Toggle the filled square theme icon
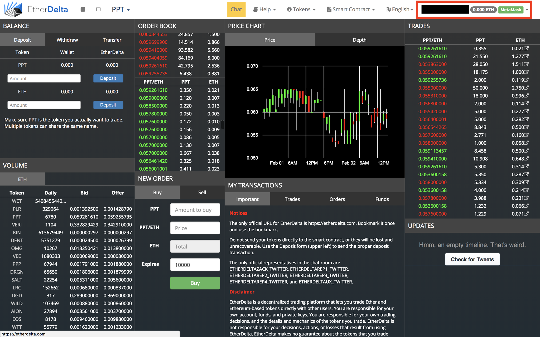Screen dimensions: 540x337 coord(83,9)
